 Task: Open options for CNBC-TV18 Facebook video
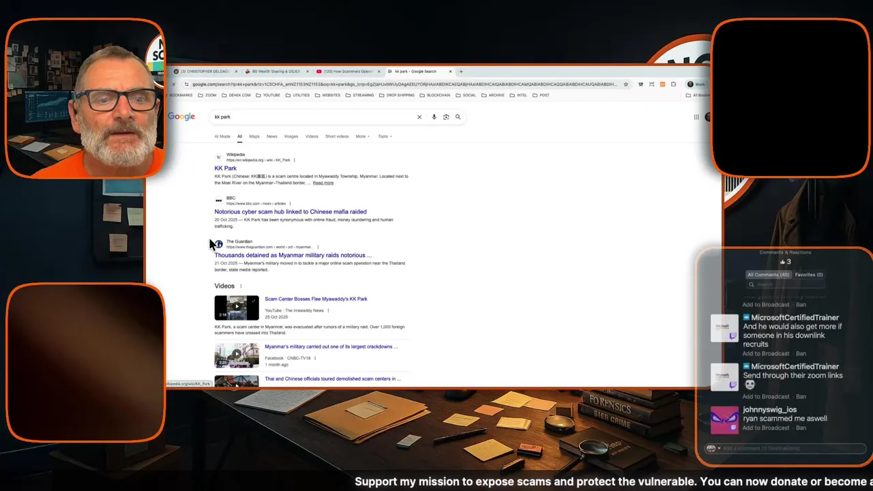click(x=315, y=358)
